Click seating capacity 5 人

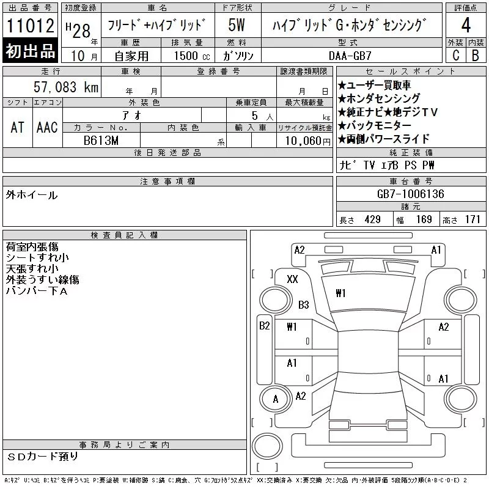point(262,116)
